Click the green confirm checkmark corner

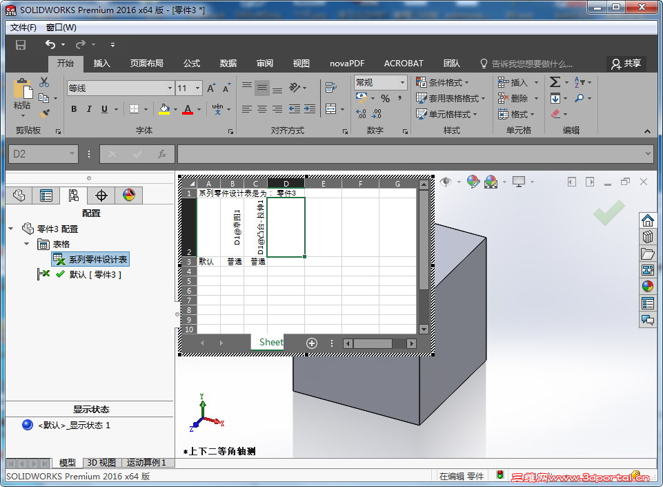pos(609,213)
